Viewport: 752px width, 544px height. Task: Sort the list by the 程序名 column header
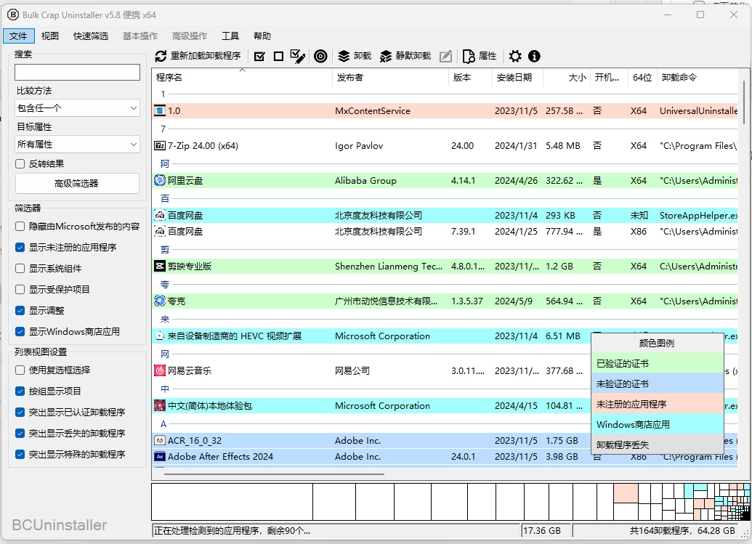pos(170,78)
